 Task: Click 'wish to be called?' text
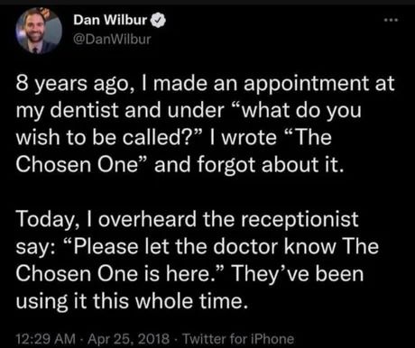[106, 138]
